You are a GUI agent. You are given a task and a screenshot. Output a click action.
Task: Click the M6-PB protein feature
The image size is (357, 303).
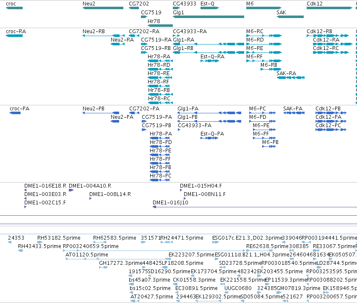269,146
